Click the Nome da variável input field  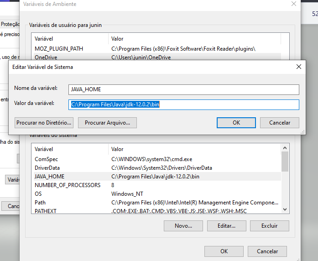[183, 89]
